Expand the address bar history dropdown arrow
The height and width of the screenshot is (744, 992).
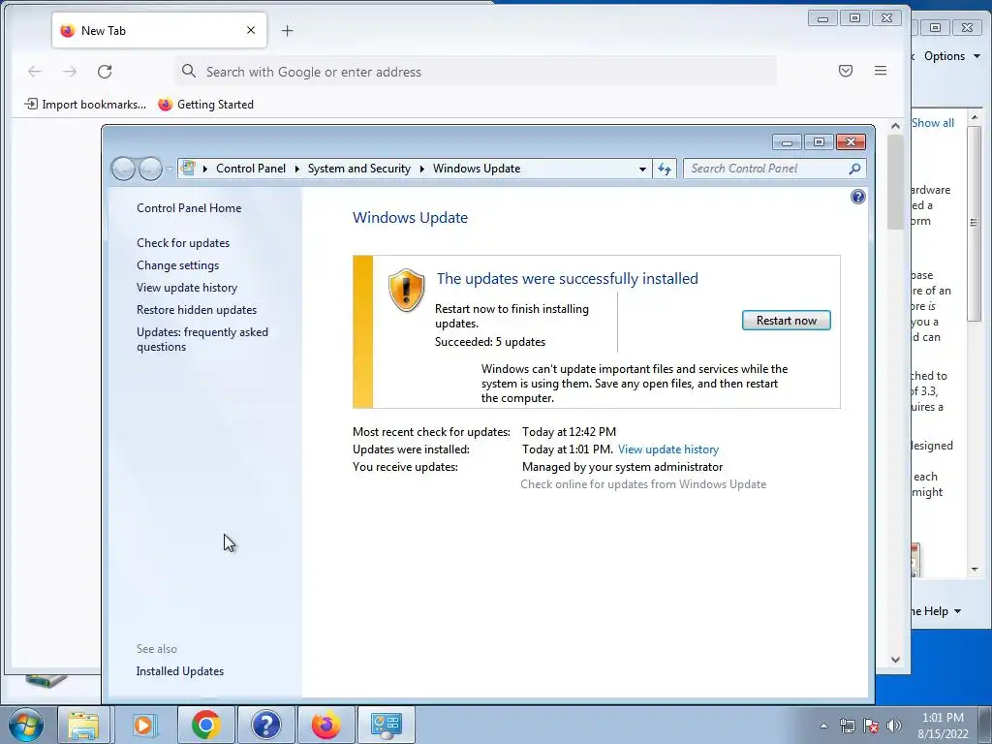tap(643, 169)
